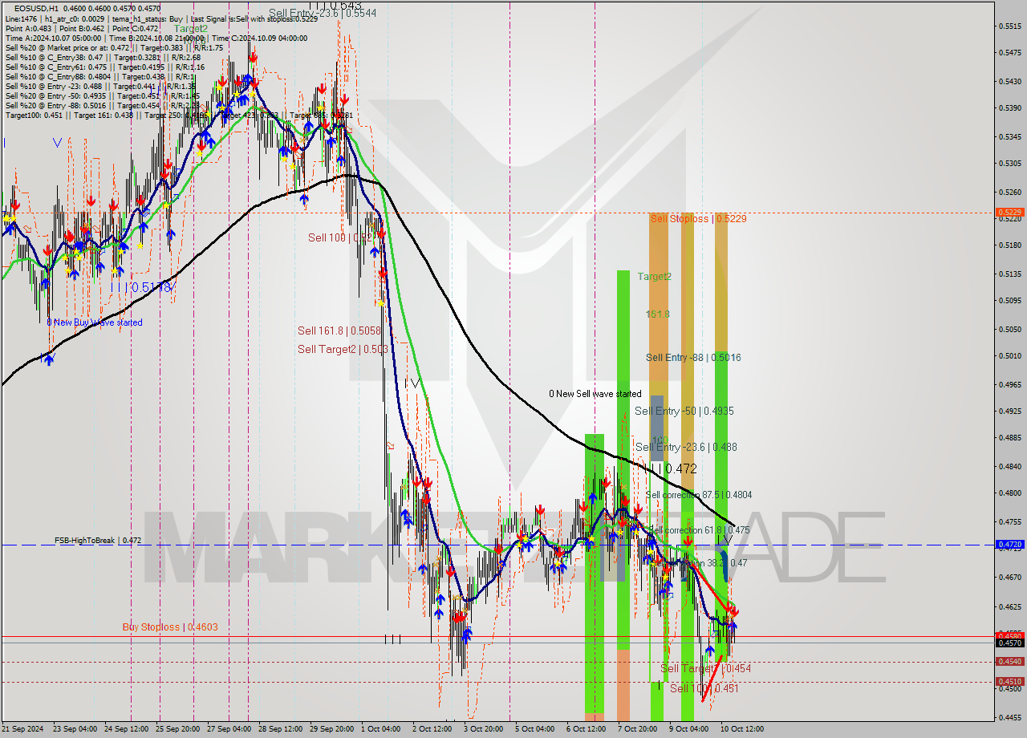
Task: Click the 0.5430 price scale value
Action: (x=1010, y=82)
